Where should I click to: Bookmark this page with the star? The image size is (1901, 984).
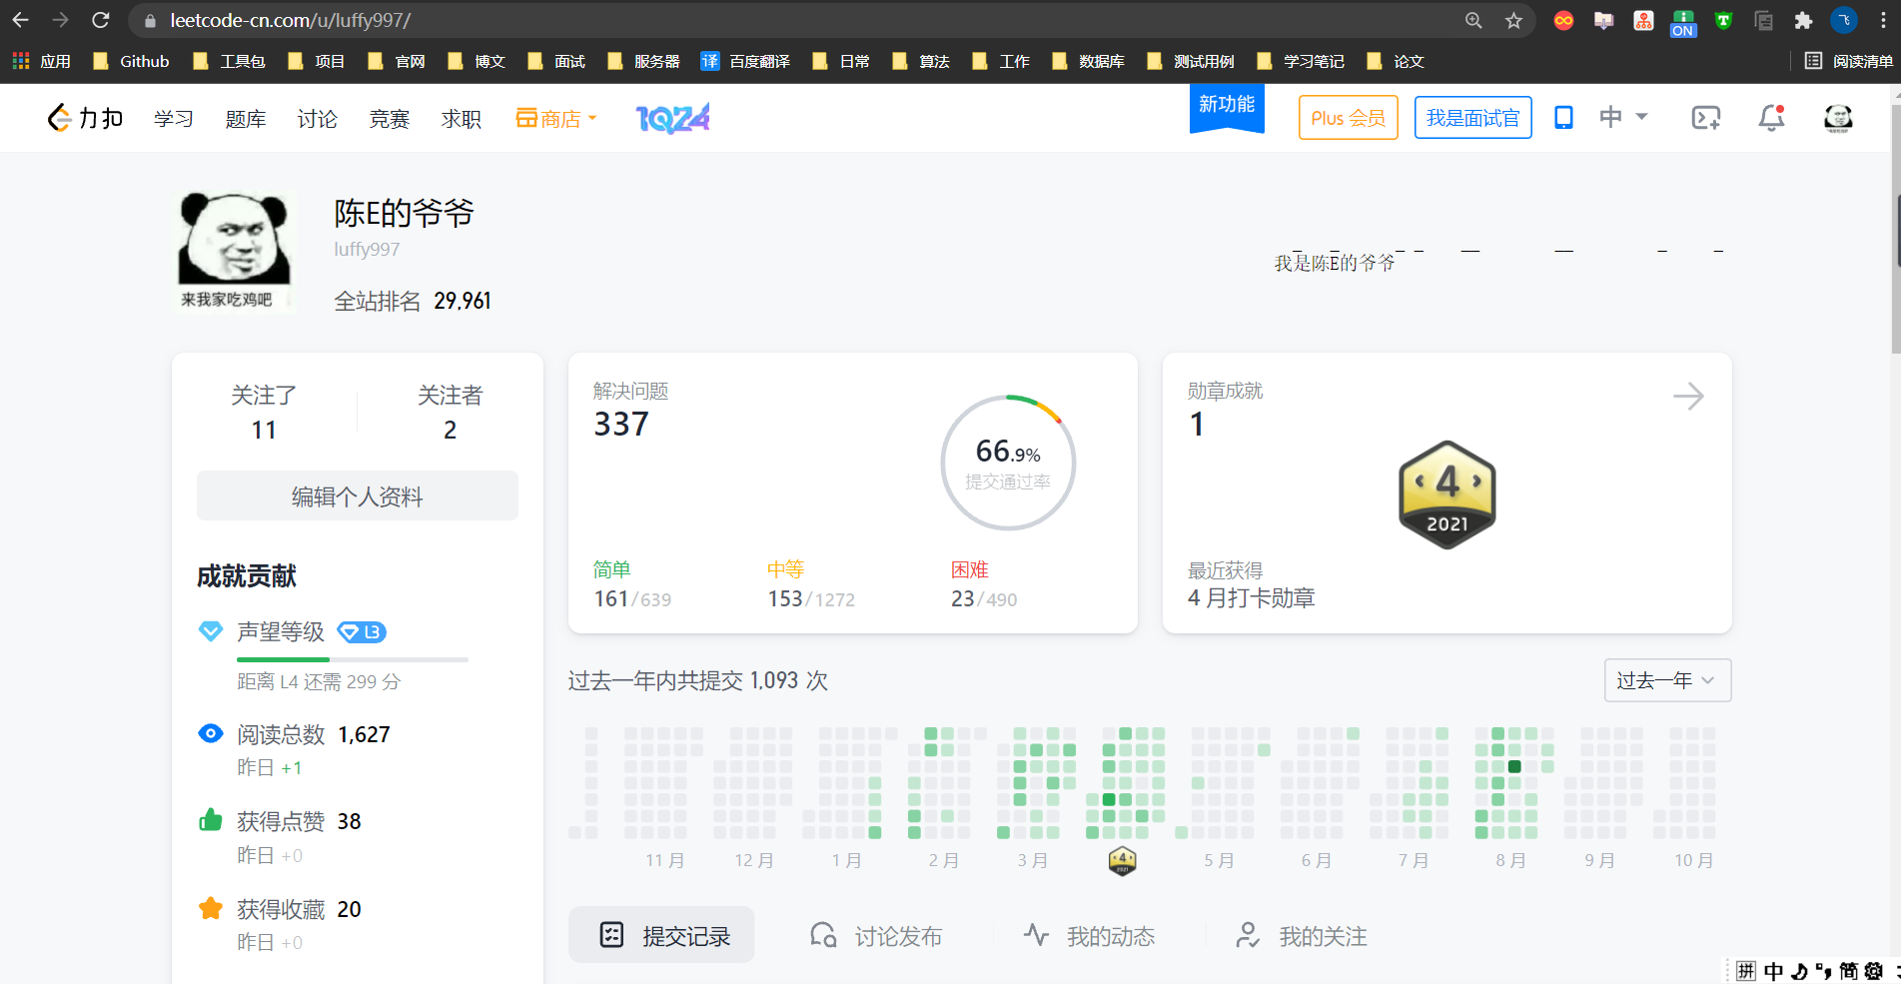click(x=1514, y=20)
